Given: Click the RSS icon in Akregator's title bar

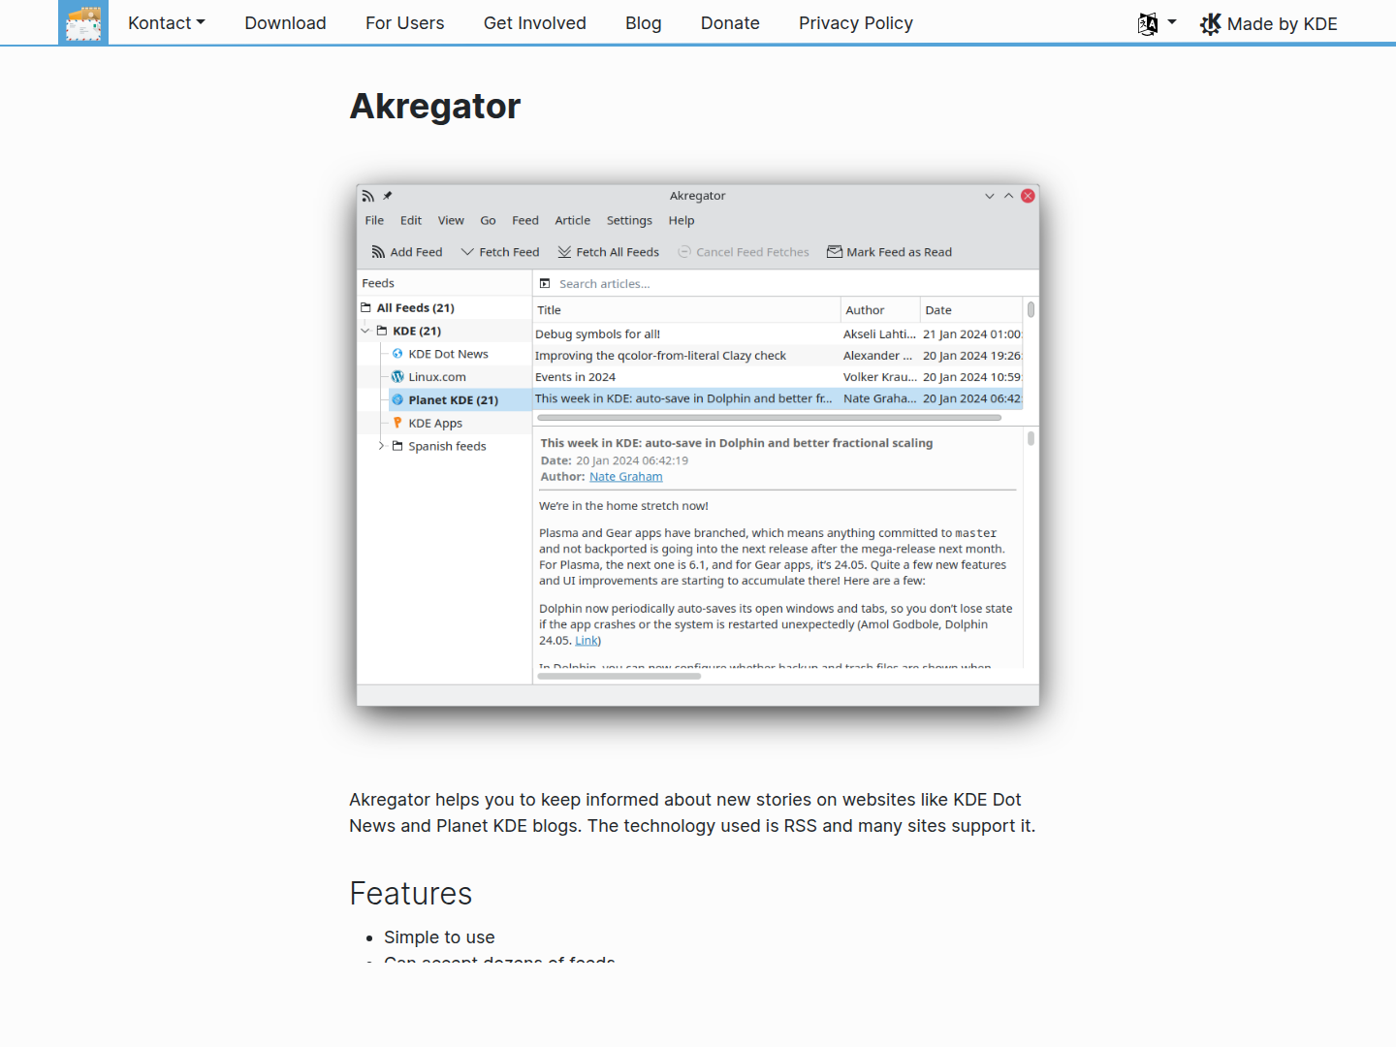Looking at the screenshot, I should (368, 196).
